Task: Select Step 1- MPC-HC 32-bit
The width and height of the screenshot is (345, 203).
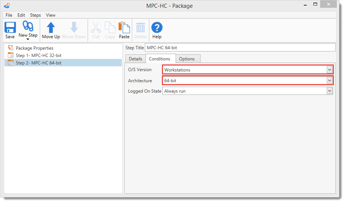Action: [x=39, y=56]
